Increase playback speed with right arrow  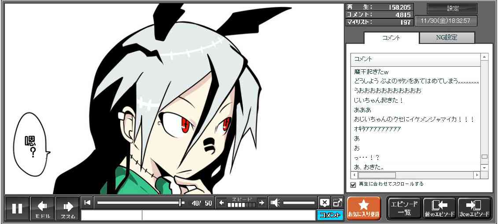pos(262,202)
